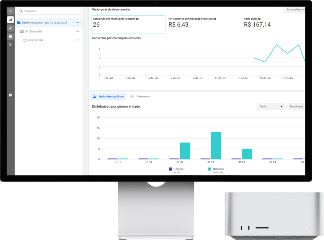Show info icon next to Valor gasto
The height and width of the screenshot is (240, 324).
pos(259,19)
